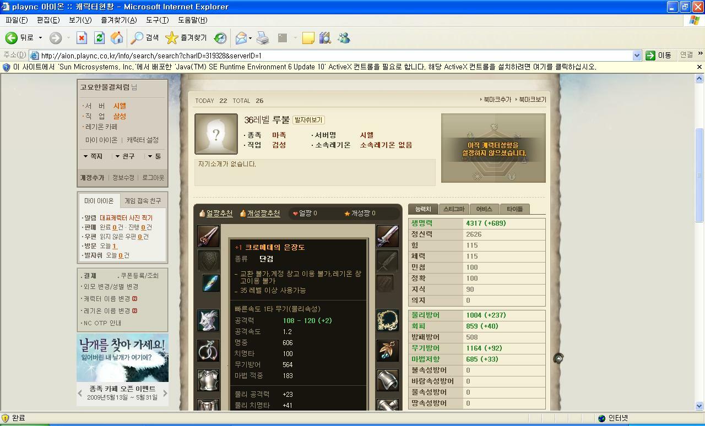Switch to the 어비스 tab
Viewport: 705px width, 426px height.
point(484,209)
